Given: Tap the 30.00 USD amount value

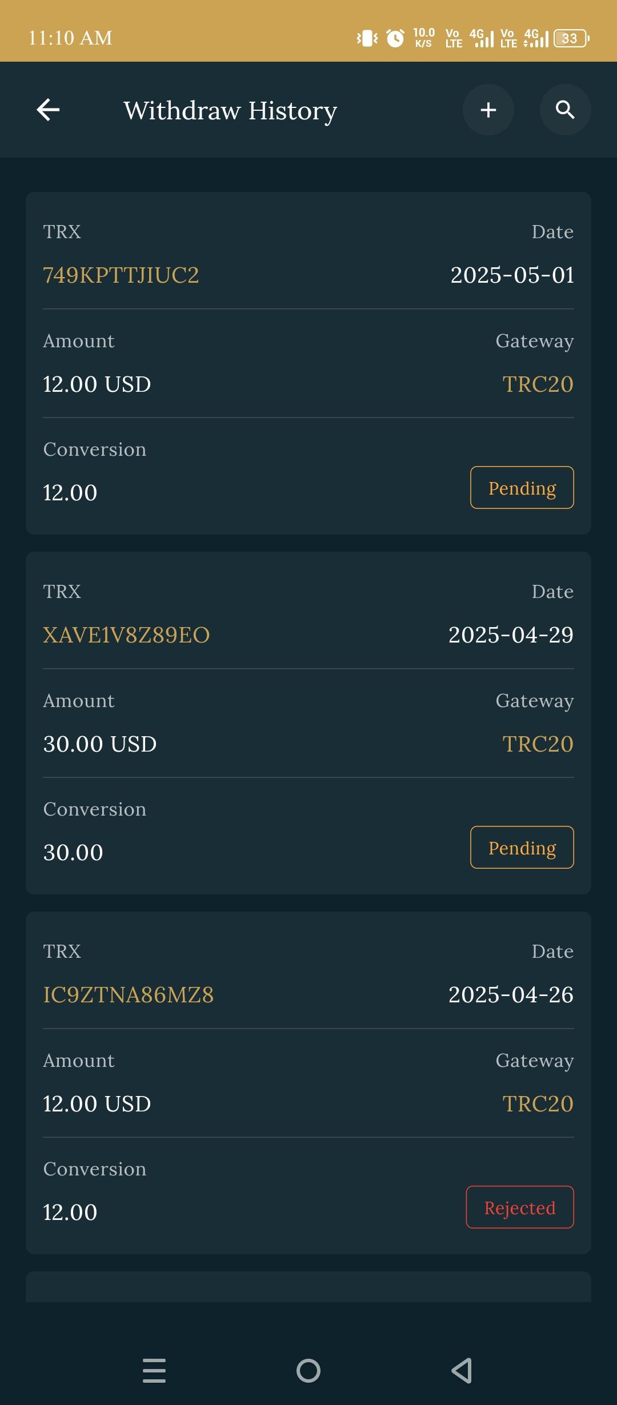Looking at the screenshot, I should pos(100,744).
